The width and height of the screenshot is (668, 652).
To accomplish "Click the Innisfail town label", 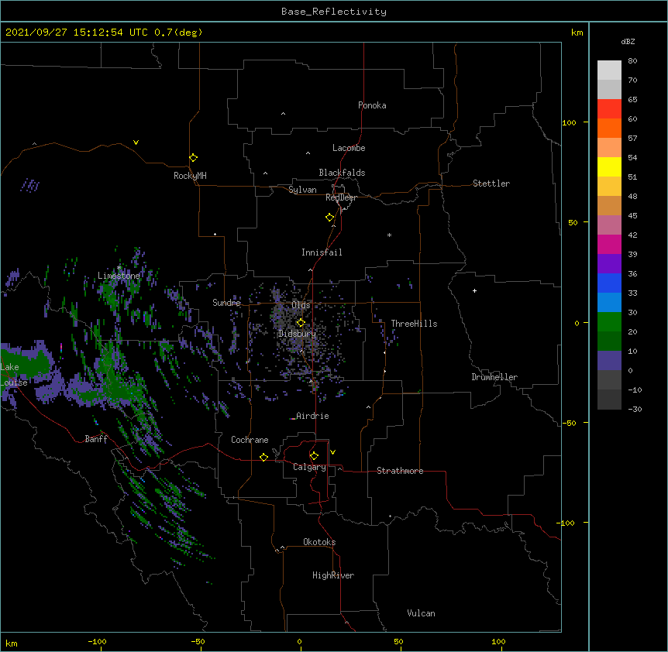I will pos(322,252).
